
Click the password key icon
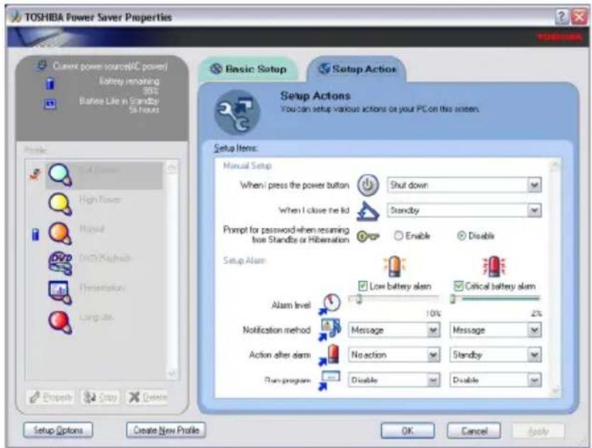[368, 236]
